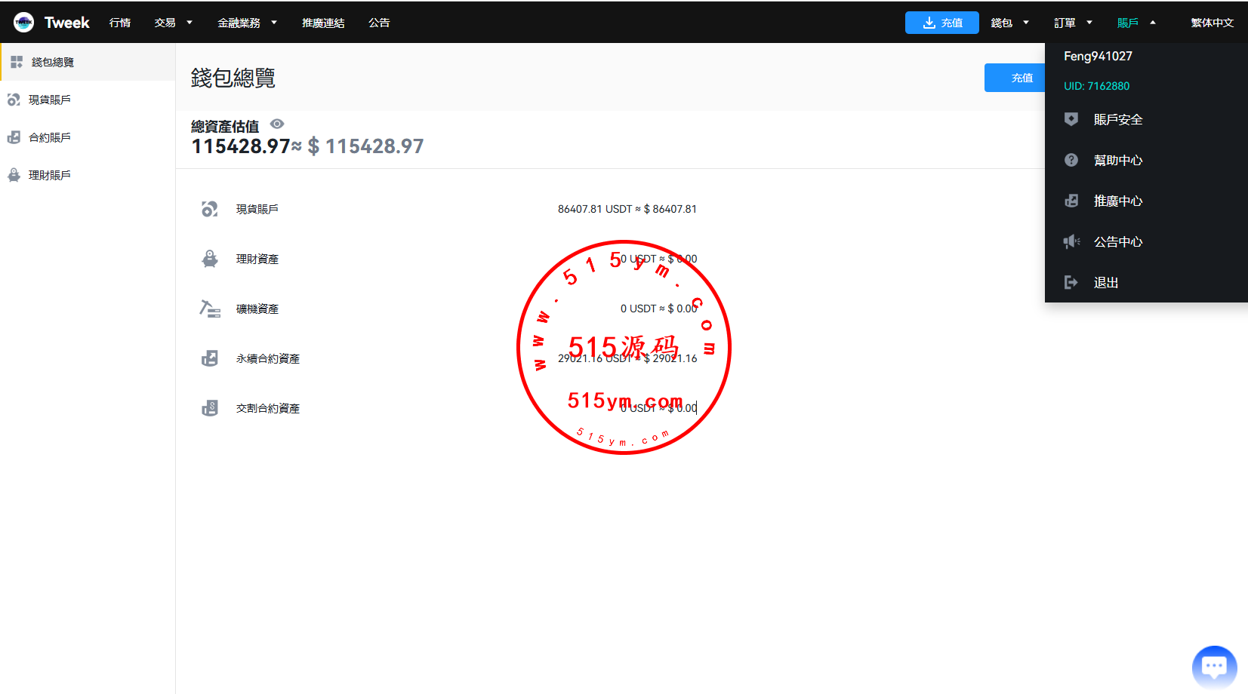Collapse the 賬戶 dropdown menu

pos(1136,23)
